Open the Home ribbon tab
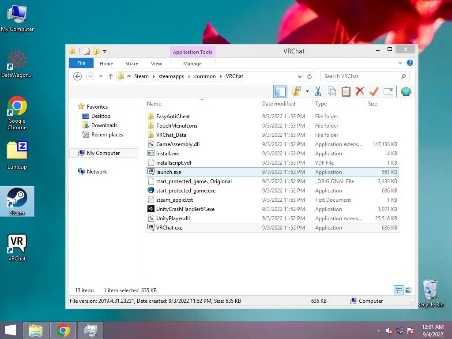Image resolution: width=452 pixels, height=339 pixels. [106, 64]
